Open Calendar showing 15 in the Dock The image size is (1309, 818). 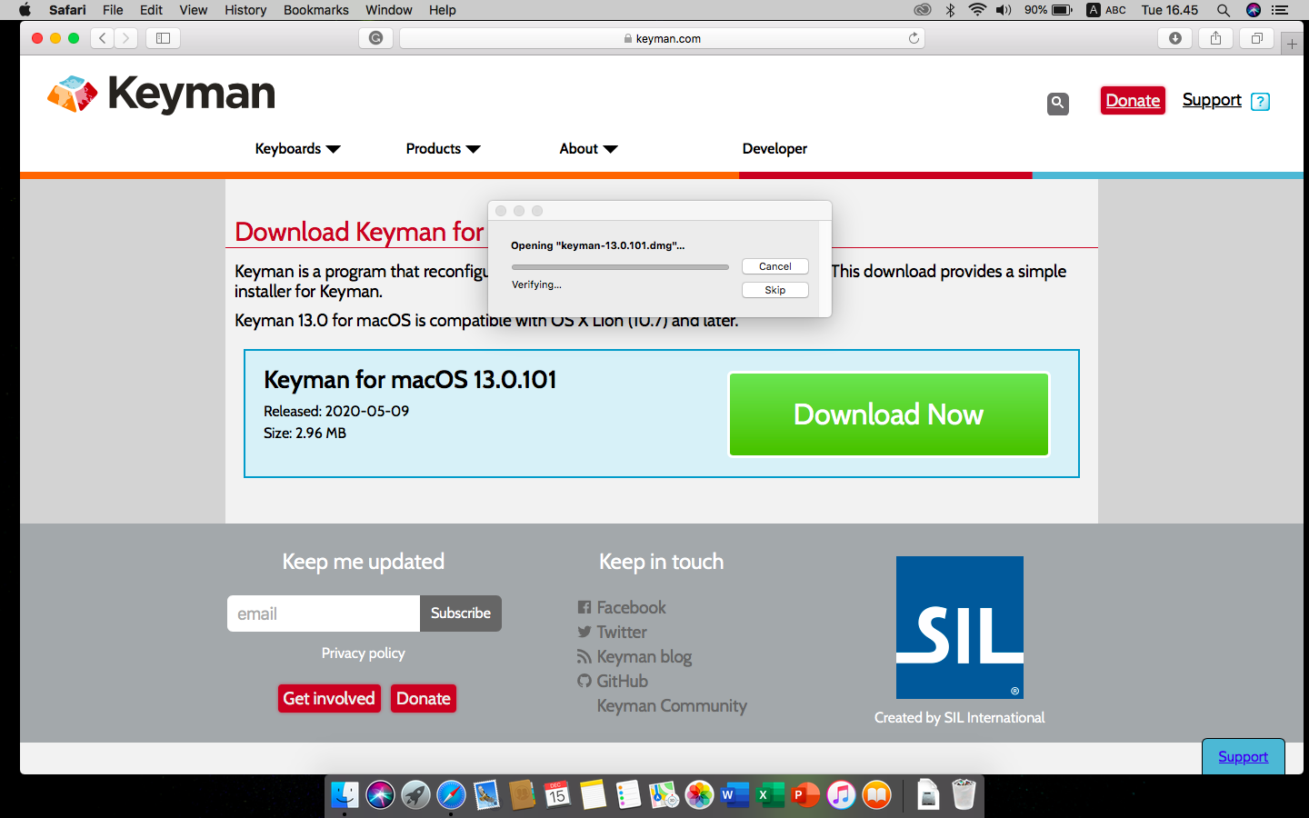557,794
